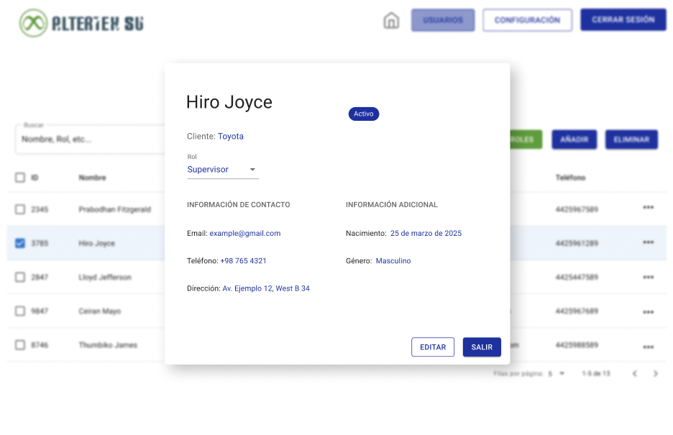Click Cerrar Sesión button
The height and width of the screenshot is (435, 673).
pyautogui.click(x=623, y=19)
